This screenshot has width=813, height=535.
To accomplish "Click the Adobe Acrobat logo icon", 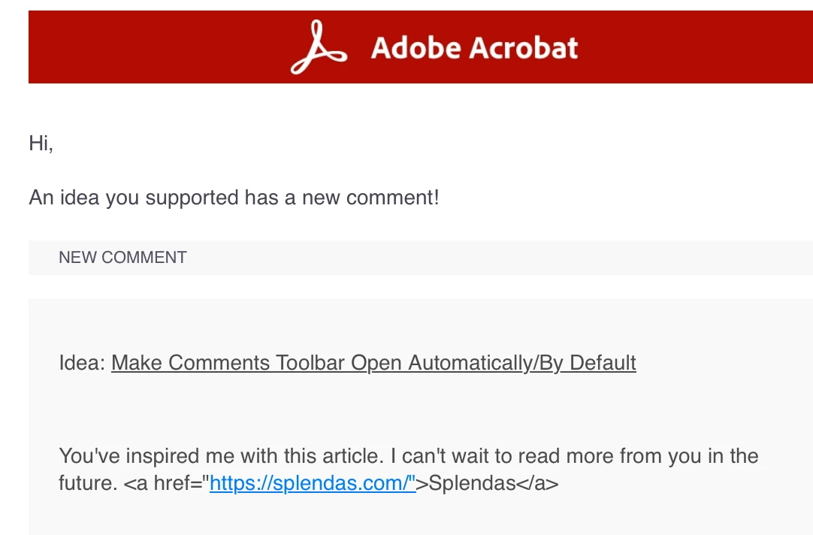I will (319, 47).
